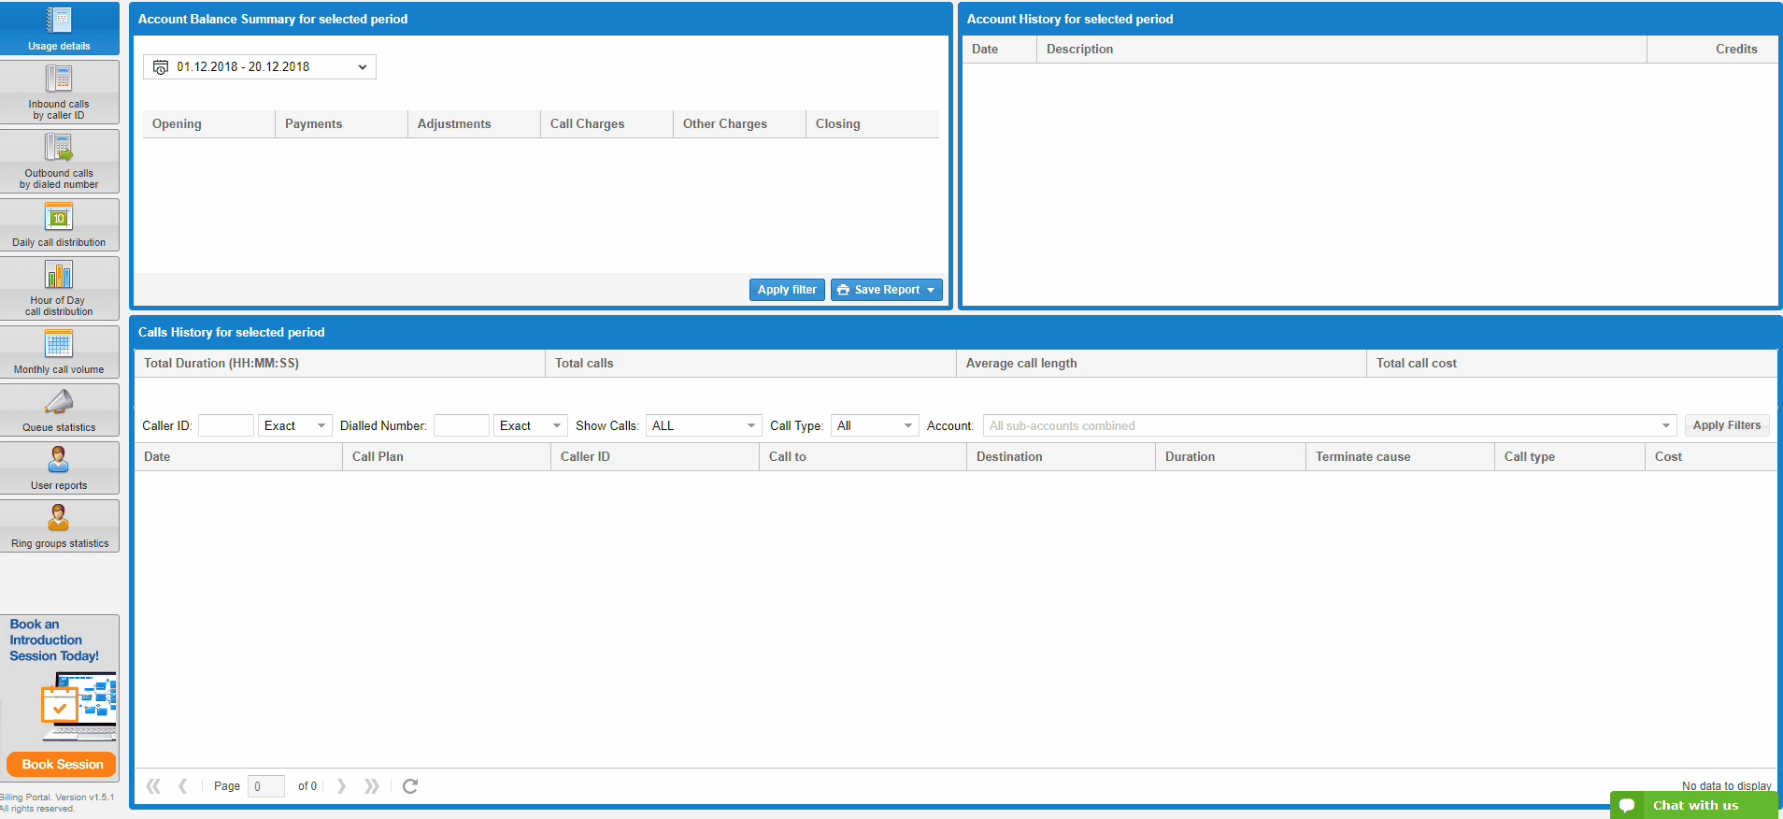Sort by Adjustments column header
Viewport: 1783px width, 819px height.
tap(474, 124)
